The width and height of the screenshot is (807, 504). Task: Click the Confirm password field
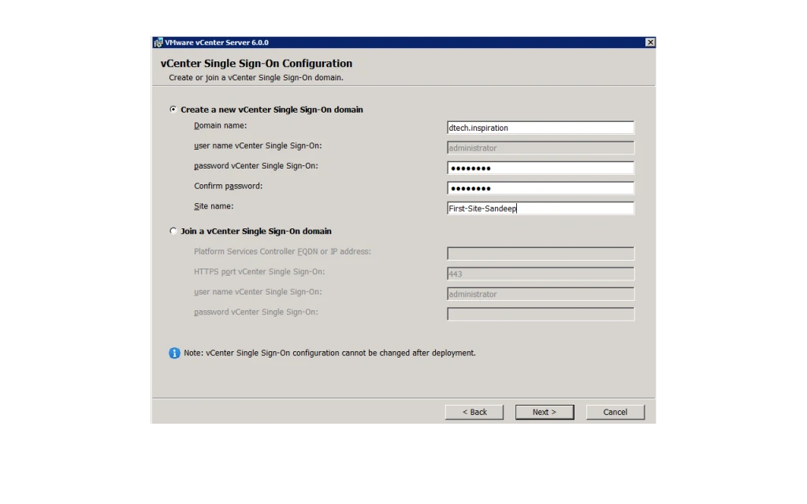point(541,188)
